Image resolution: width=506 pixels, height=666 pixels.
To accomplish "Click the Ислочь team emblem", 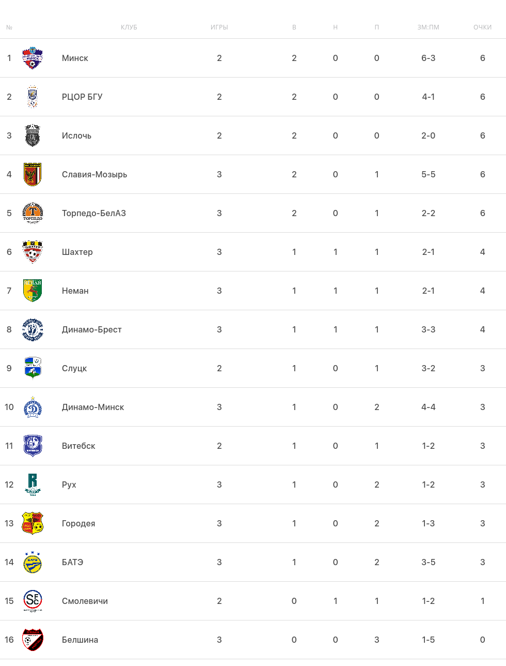I will click(33, 135).
